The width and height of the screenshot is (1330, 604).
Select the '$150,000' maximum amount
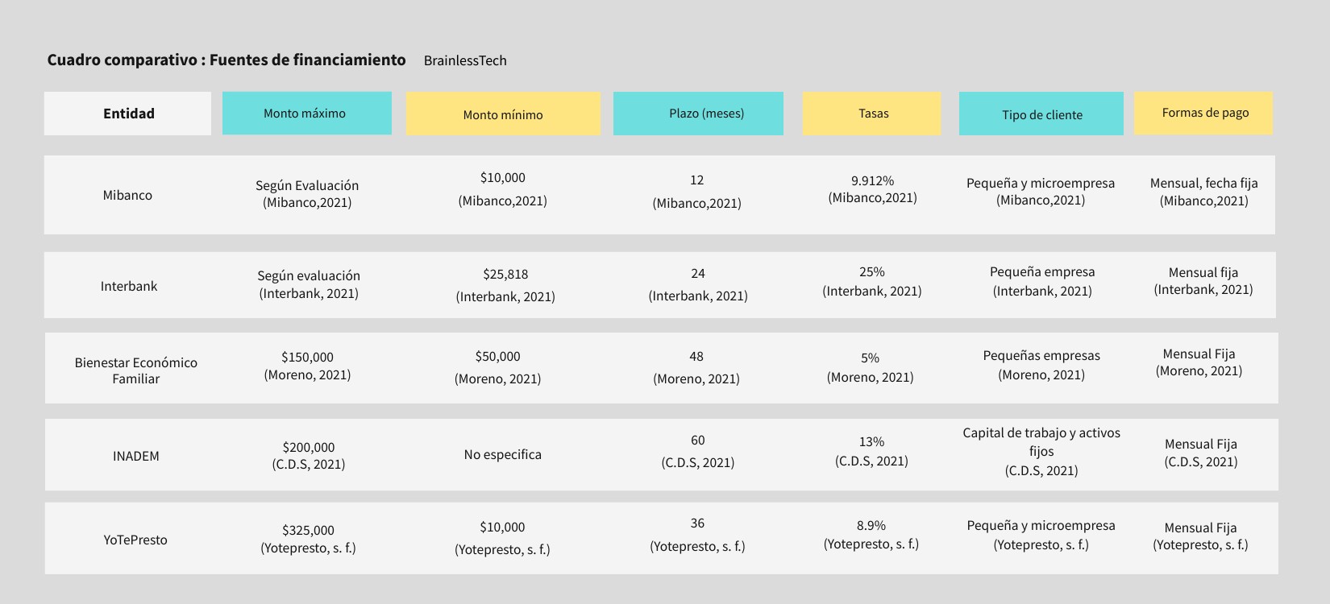pos(307,358)
